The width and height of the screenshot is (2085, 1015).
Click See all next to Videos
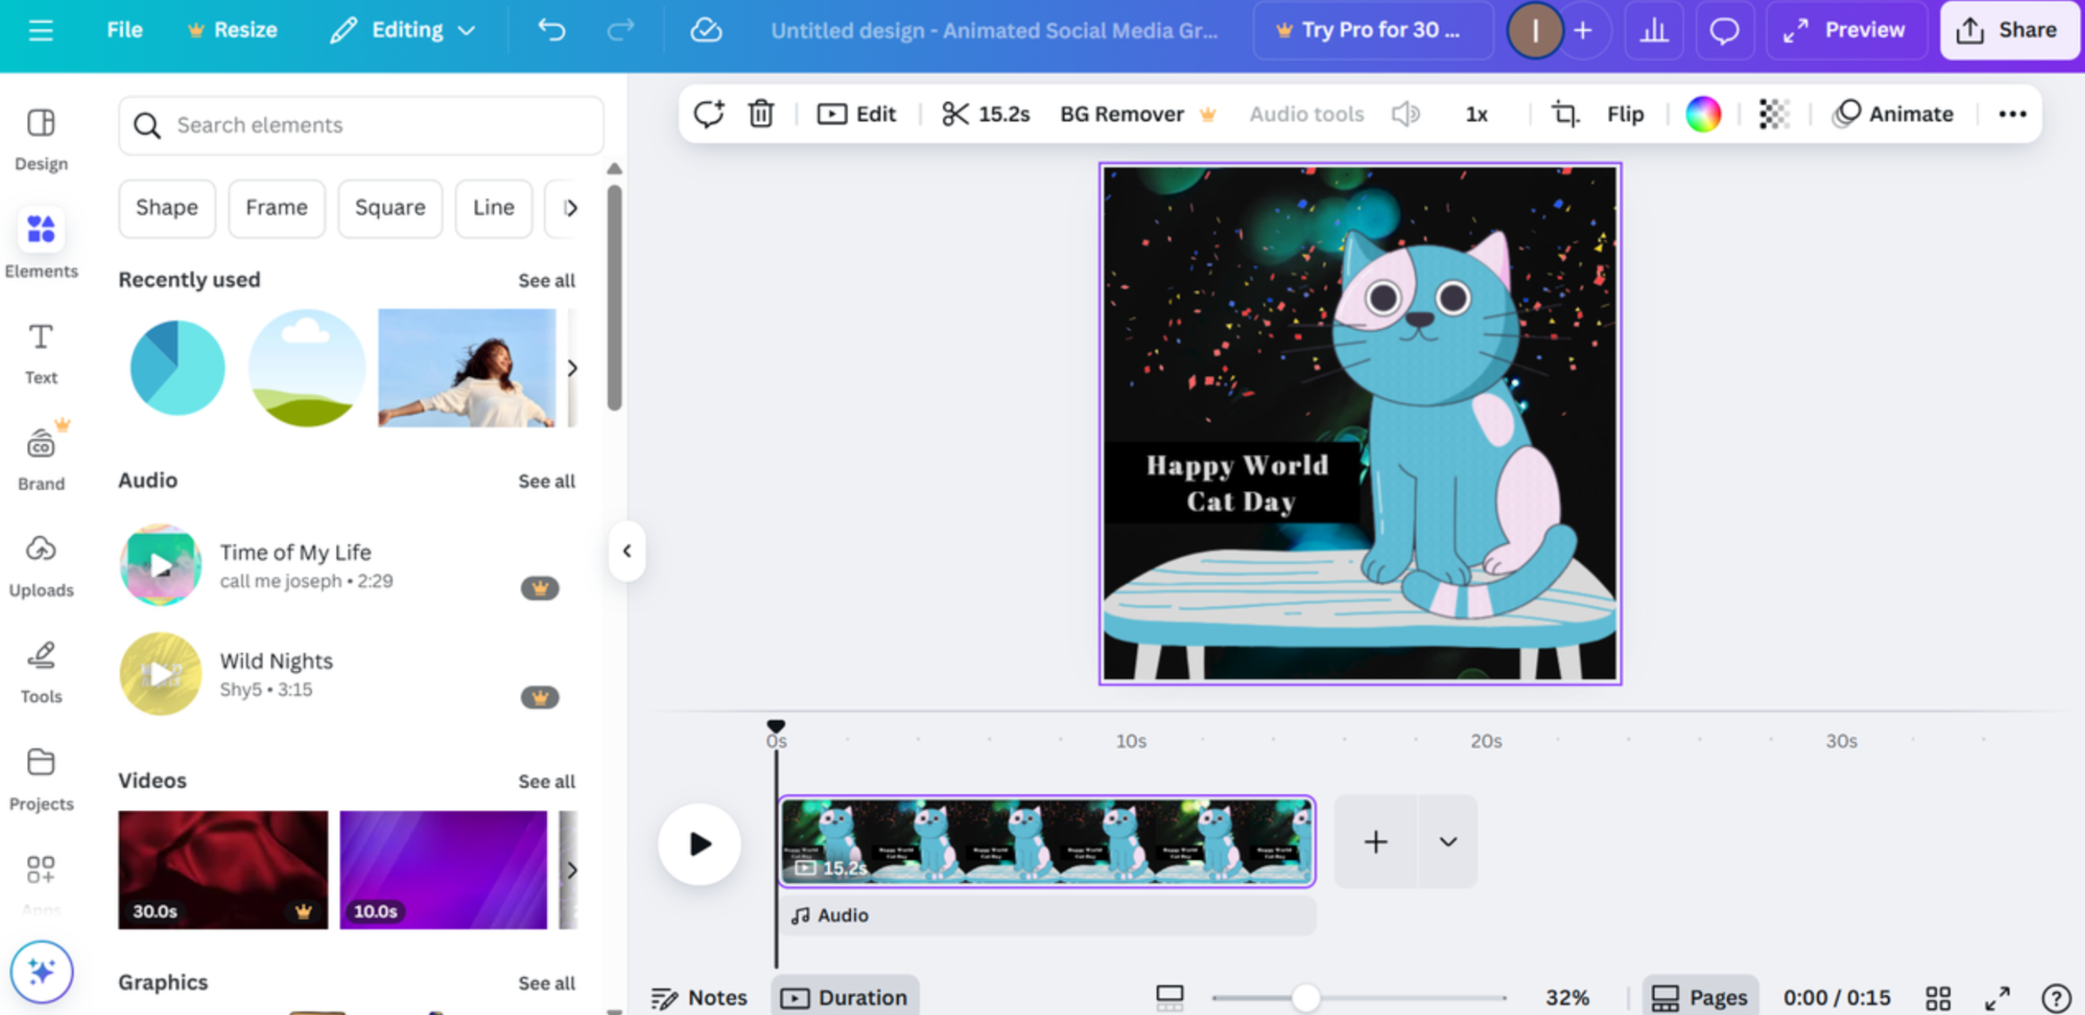click(546, 782)
